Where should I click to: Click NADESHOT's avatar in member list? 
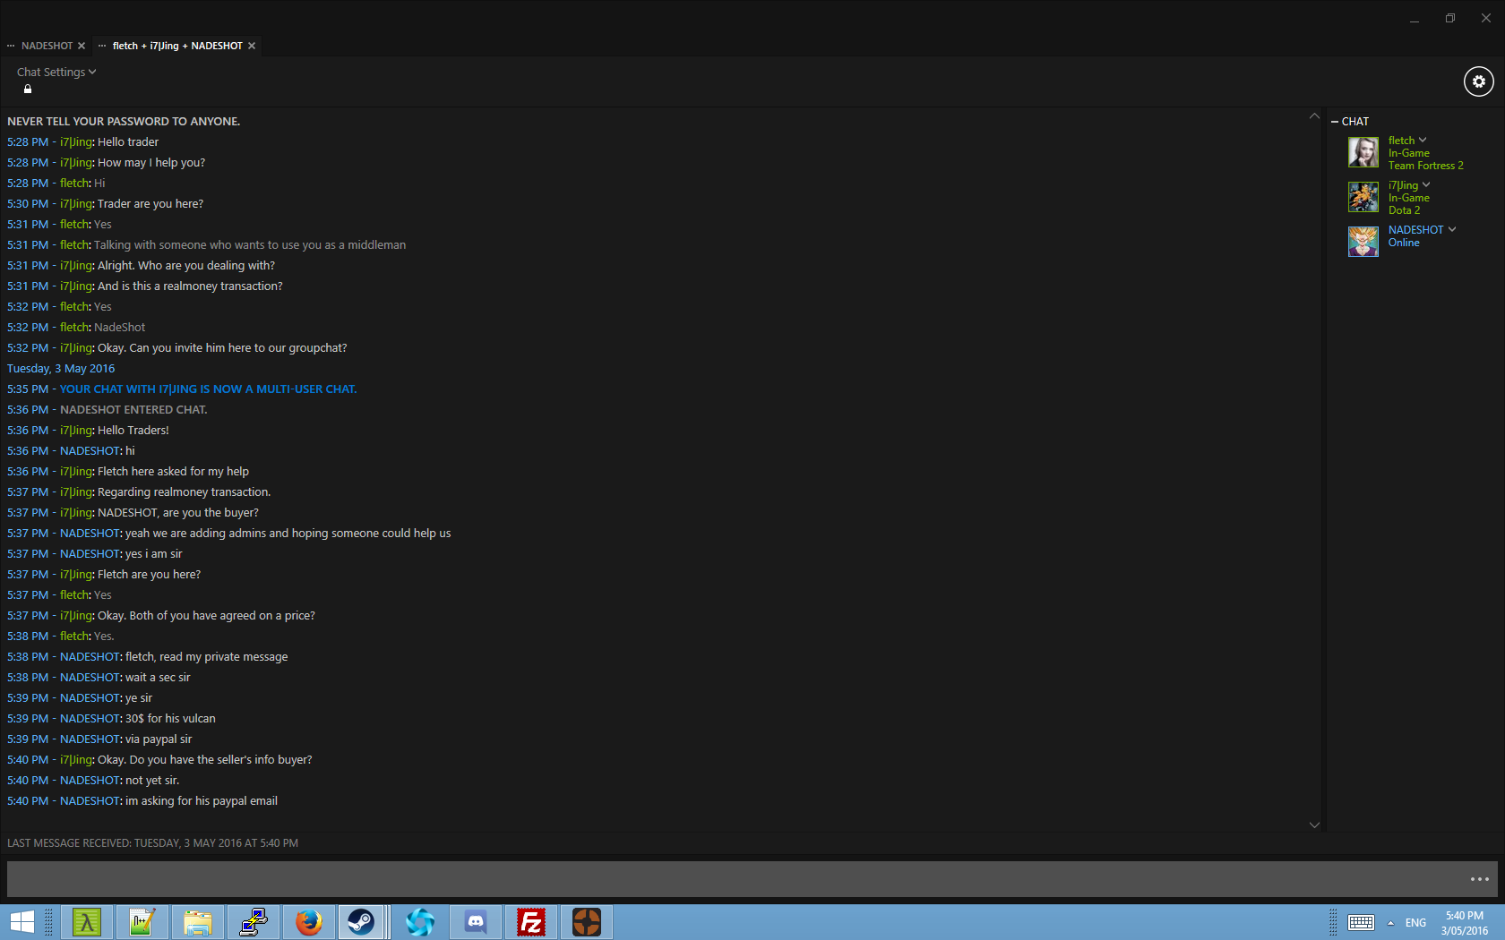click(x=1363, y=241)
